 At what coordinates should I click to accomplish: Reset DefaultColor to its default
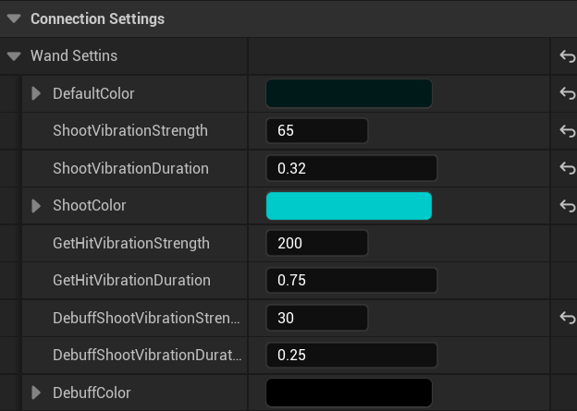[567, 93]
